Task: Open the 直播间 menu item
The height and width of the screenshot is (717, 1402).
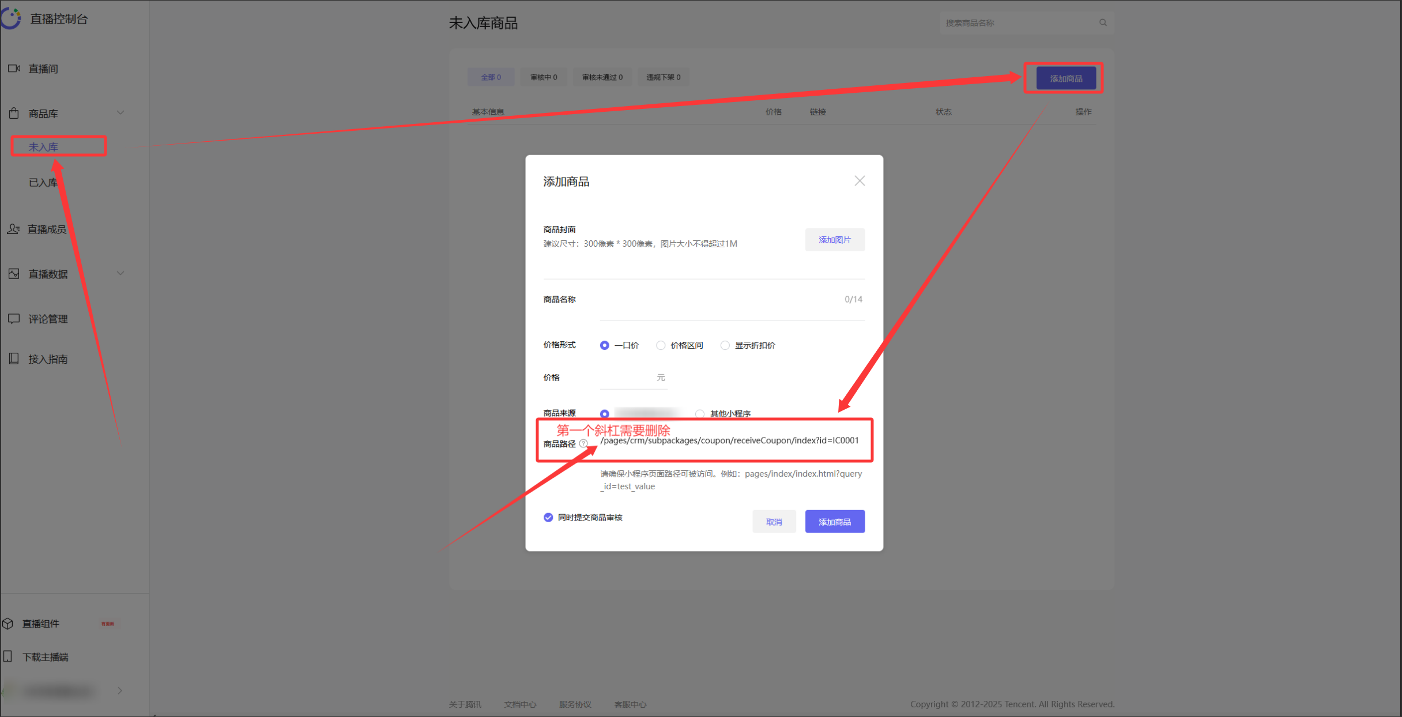Action: click(x=43, y=69)
